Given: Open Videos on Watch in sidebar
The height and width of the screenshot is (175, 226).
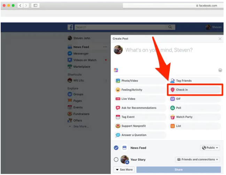Looking at the screenshot, I should click(x=82, y=60).
